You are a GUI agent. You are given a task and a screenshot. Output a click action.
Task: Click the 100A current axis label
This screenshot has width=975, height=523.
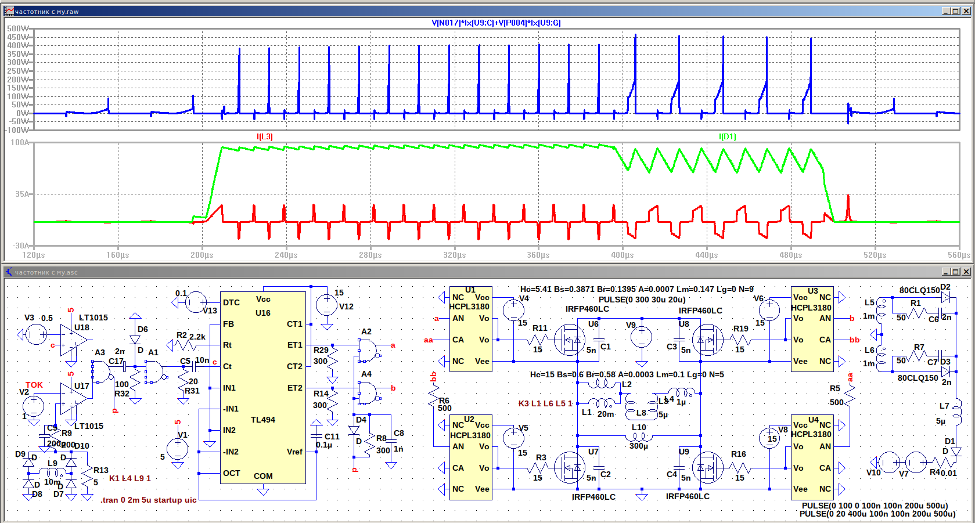pos(20,142)
